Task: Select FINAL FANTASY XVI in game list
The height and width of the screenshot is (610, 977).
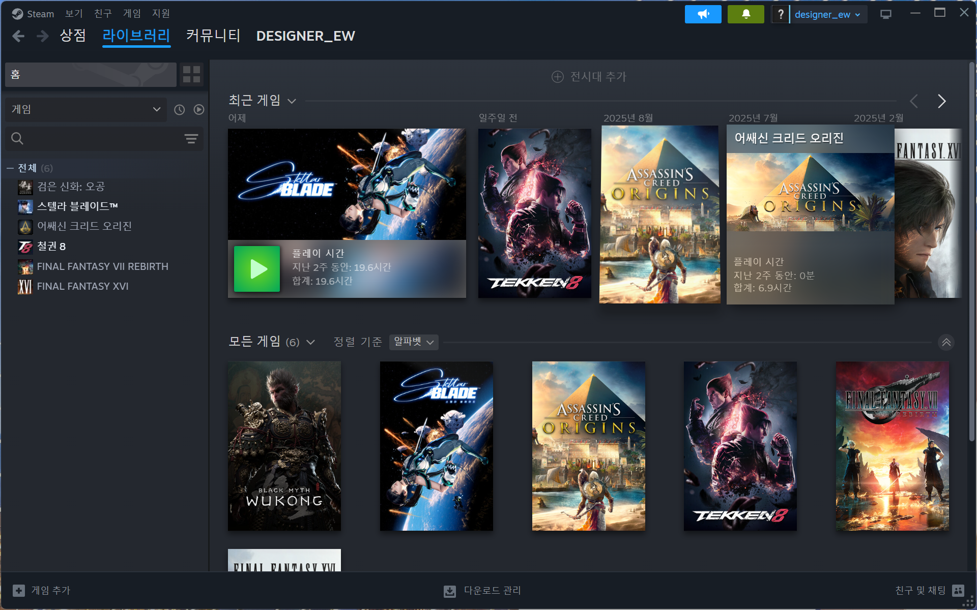Action: (83, 287)
